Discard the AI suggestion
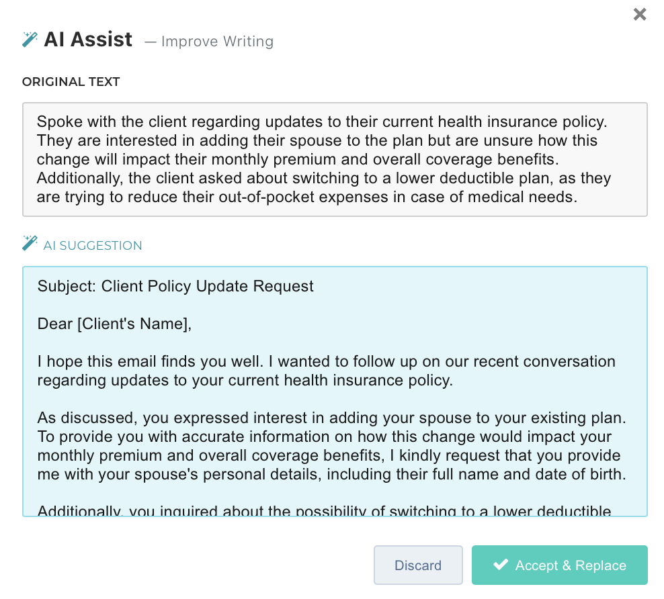This screenshot has width=664, height=599. coord(418,565)
